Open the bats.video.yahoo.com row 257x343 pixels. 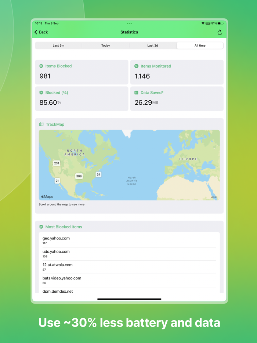(129, 281)
